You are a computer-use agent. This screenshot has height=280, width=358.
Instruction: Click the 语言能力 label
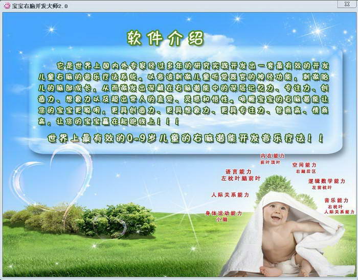pyautogui.click(x=238, y=172)
